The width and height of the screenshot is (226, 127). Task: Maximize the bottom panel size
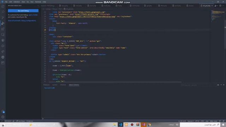pos(221,85)
